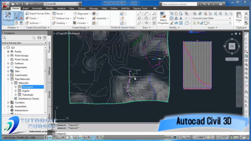This screenshot has height=141, width=251.
Task: Toggle Object Snap in status bar
Action: [67, 137]
